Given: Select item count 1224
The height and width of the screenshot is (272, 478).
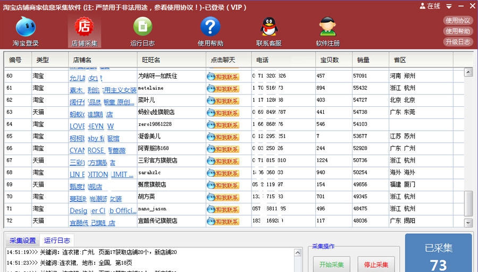Looking at the screenshot, I should point(322,160).
